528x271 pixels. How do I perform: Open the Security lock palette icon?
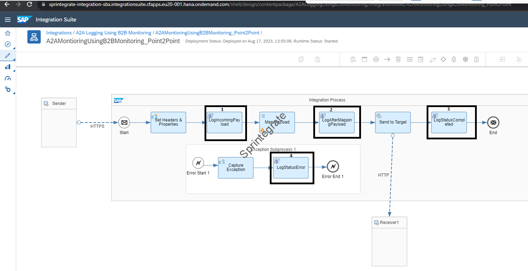(454, 59)
